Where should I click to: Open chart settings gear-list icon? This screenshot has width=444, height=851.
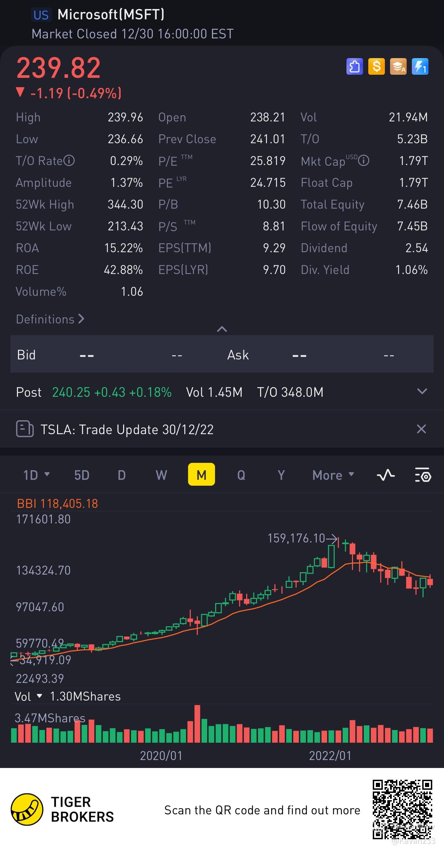[423, 475]
